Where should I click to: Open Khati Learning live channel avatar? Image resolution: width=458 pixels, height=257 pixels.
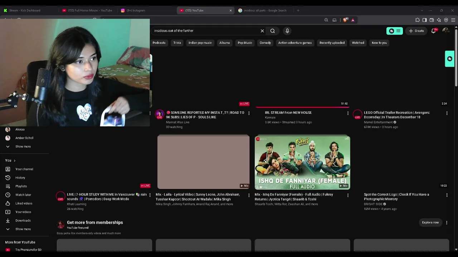coord(60,196)
